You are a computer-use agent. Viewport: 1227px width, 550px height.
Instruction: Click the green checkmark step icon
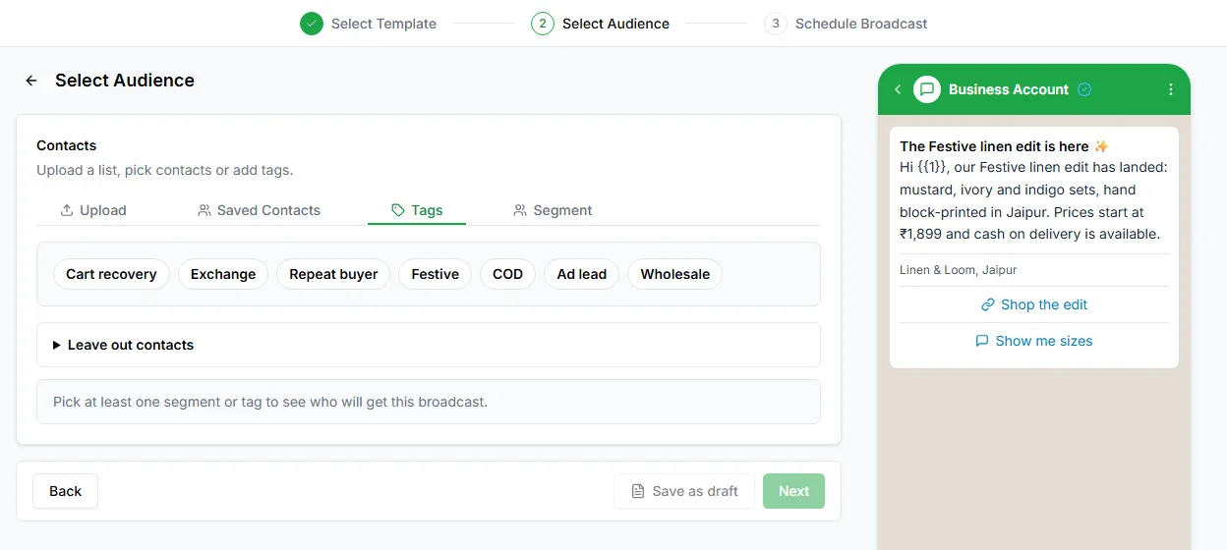pyautogui.click(x=312, y=24)
